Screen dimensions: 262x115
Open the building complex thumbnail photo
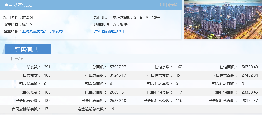pyautogui.click(x=223, y=19)
